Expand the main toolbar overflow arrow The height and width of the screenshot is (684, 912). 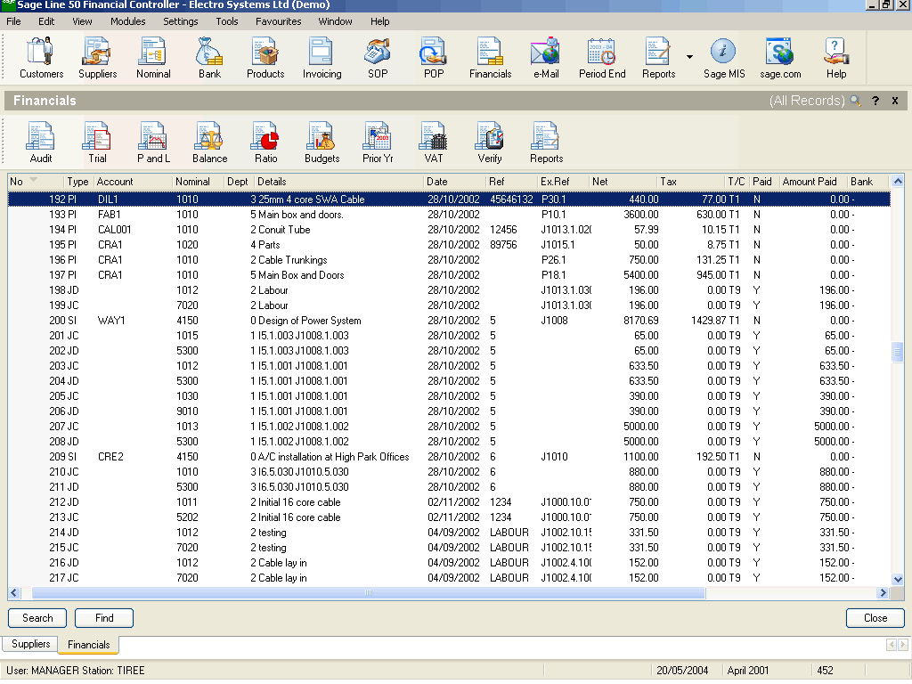pyautogui.click(x=689, y=57)
